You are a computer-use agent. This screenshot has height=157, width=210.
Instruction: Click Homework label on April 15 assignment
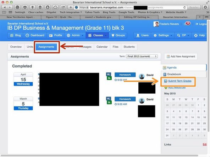tap(125, 75)
